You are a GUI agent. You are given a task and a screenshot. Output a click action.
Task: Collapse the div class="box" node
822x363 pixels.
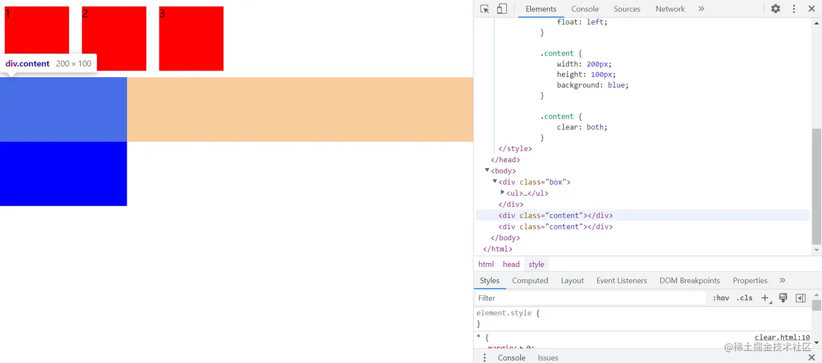tap(495, 181)
